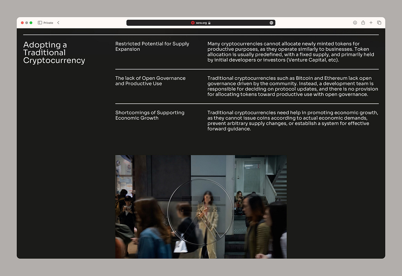This screenshot has width=402, height=276.
Task: Click the circular logo overlay on the photo
Action: point(200,211)
